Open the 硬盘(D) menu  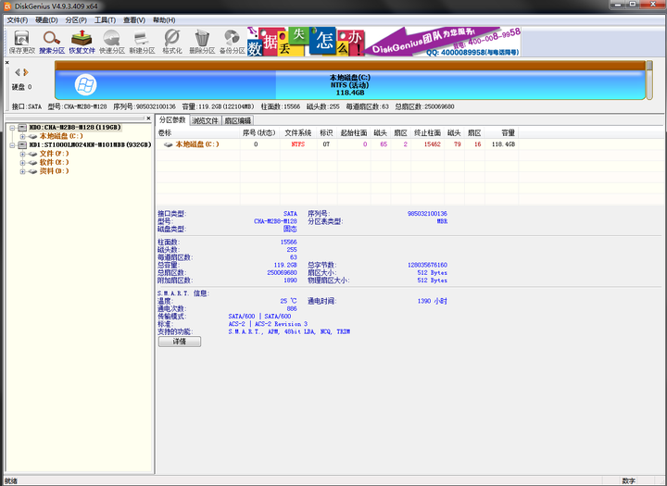coord(46,20)
